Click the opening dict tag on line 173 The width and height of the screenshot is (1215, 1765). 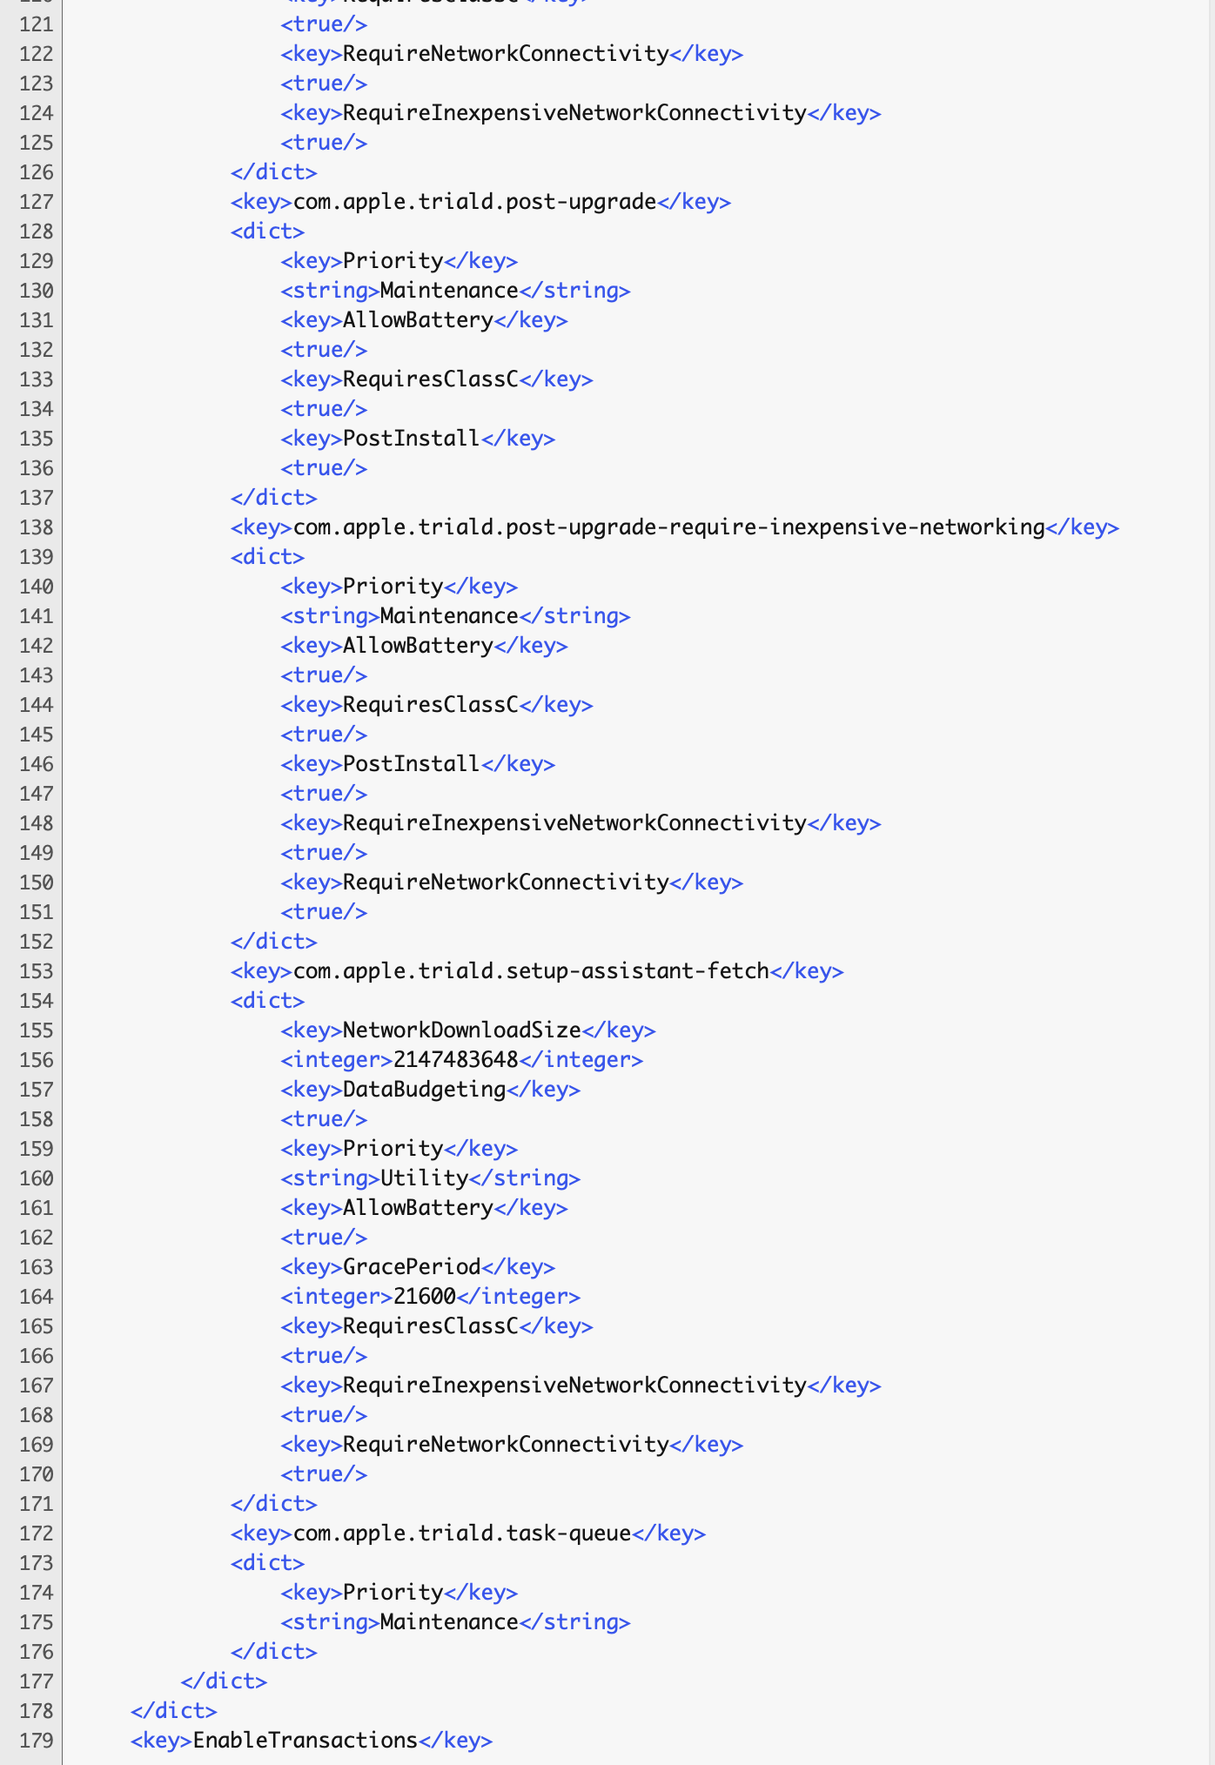click(x=267, y=1563)
